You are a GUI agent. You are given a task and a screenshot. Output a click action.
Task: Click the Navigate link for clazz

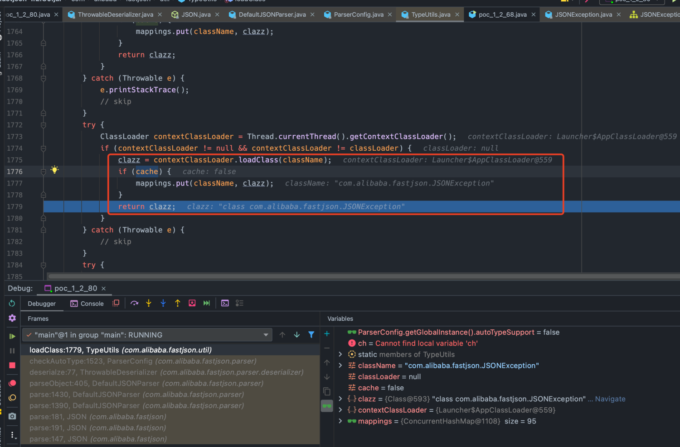[610, 399]
